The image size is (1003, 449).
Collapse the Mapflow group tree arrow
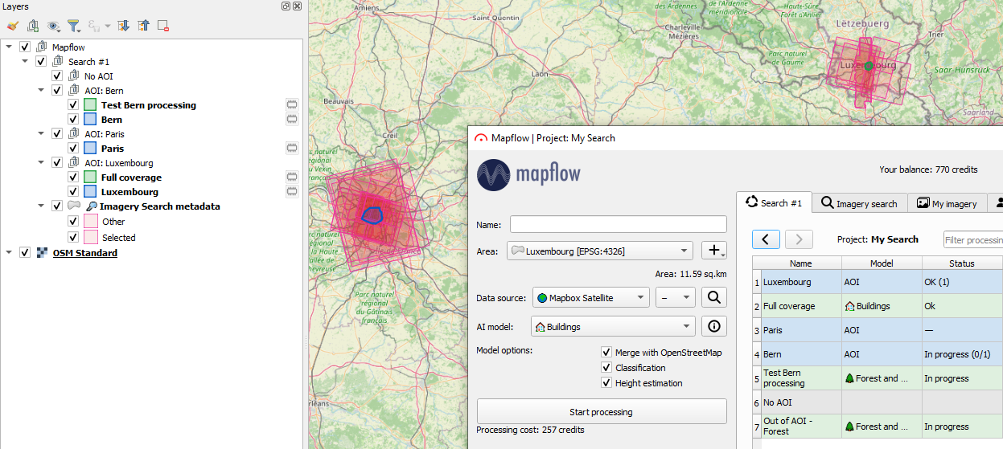click(9, 47)
